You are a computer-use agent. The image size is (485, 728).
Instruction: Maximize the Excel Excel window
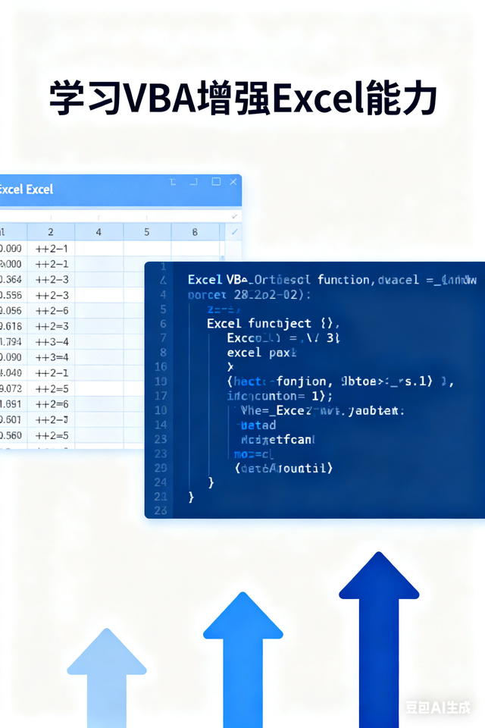(216, 181)
